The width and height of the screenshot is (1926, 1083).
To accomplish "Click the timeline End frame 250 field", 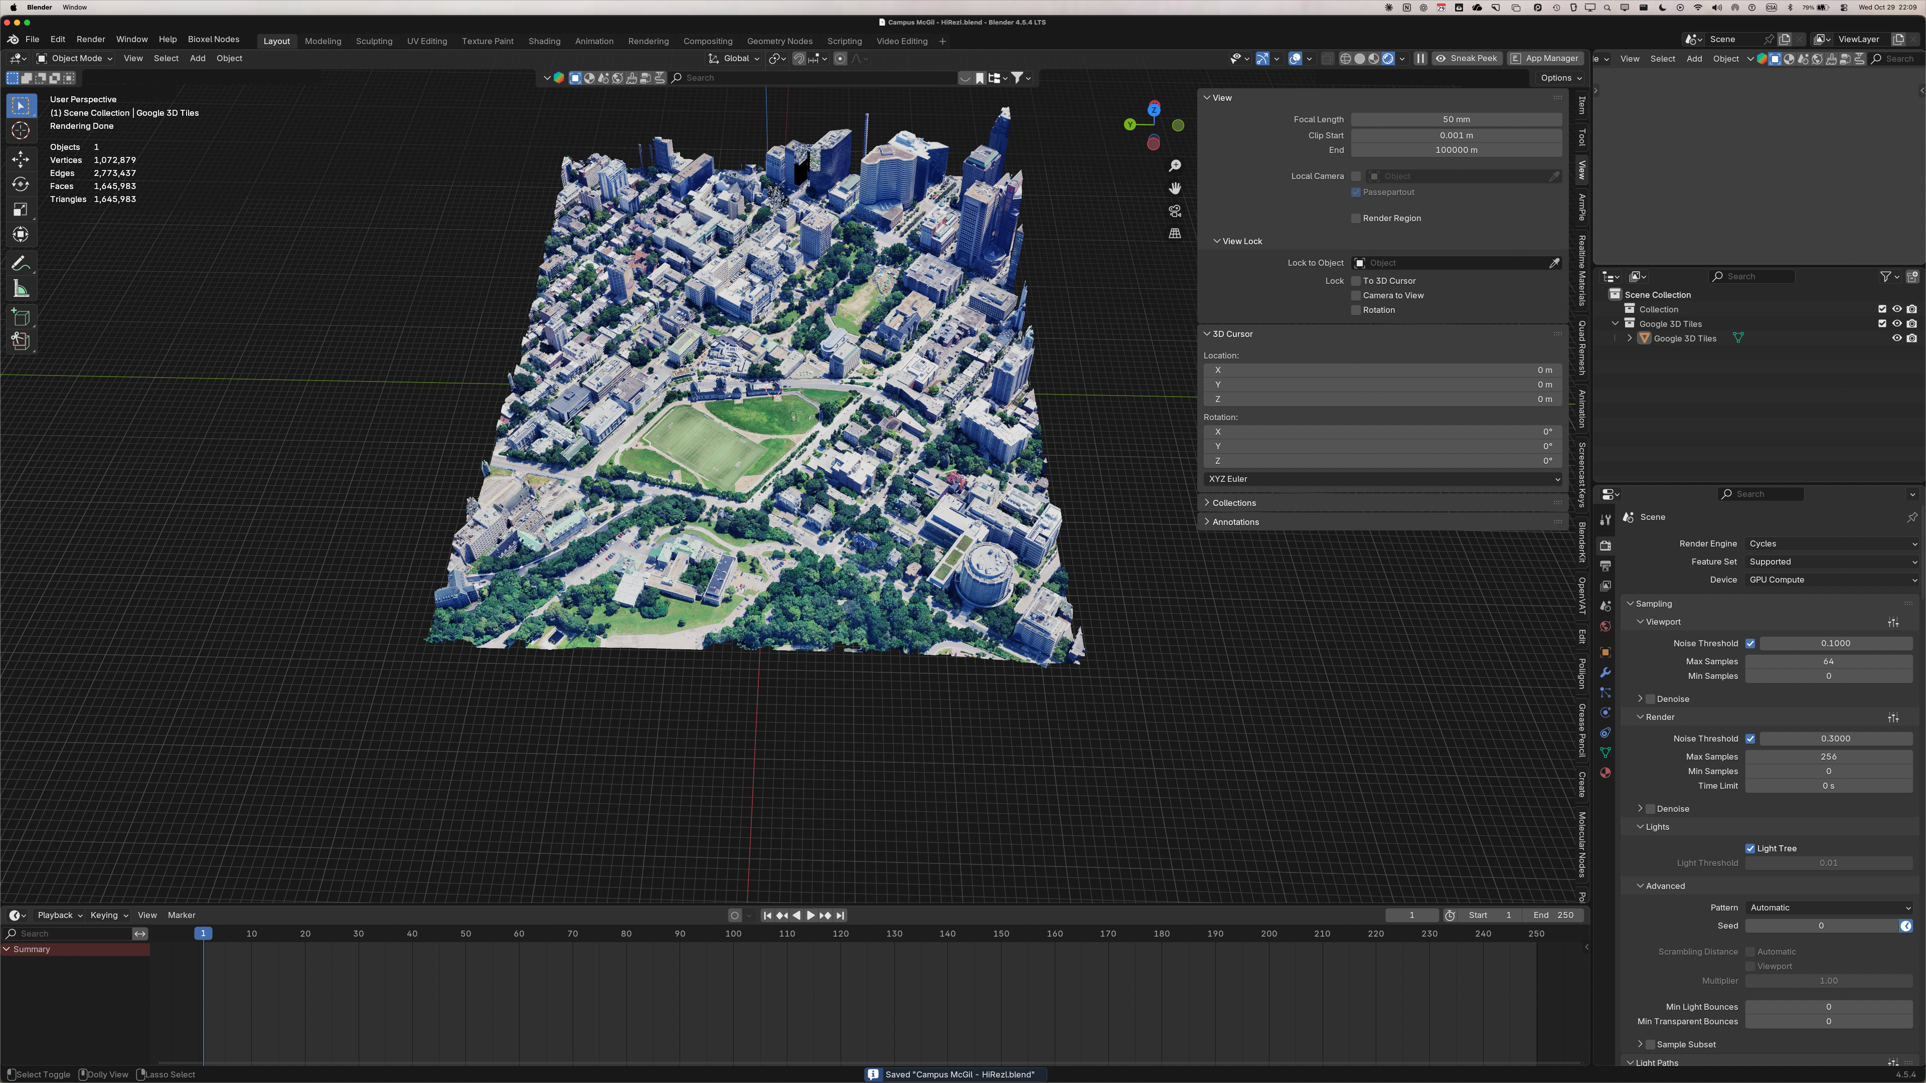I will click(1554, 916).
